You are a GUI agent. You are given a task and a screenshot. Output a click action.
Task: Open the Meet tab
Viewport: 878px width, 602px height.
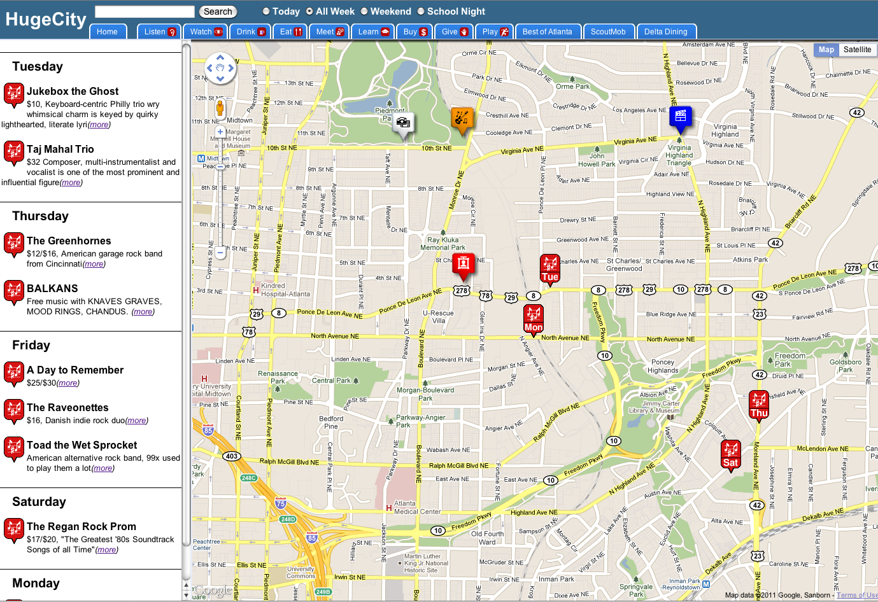(x=330, y=32)
